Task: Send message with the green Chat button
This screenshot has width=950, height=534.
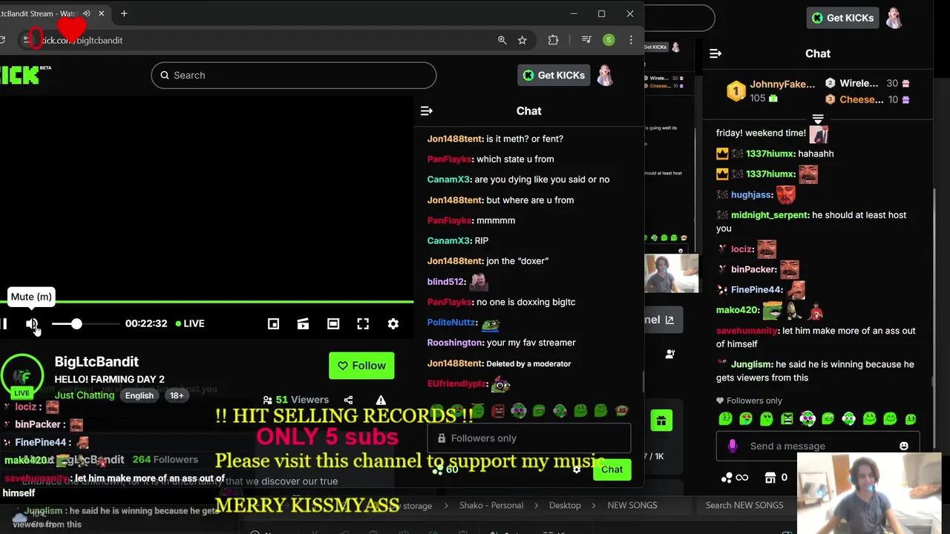Action: [x=612, y=469]
